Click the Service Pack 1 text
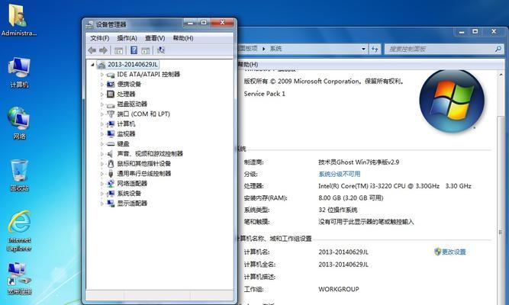The width and height of the screenshot is (509, 305). pyautogui.click(x=265, y=94)
